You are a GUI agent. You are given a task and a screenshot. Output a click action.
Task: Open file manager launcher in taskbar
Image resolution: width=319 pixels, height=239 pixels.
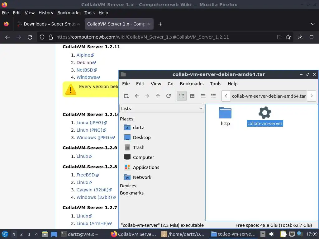pyautogui.click(x=45, y=234)
